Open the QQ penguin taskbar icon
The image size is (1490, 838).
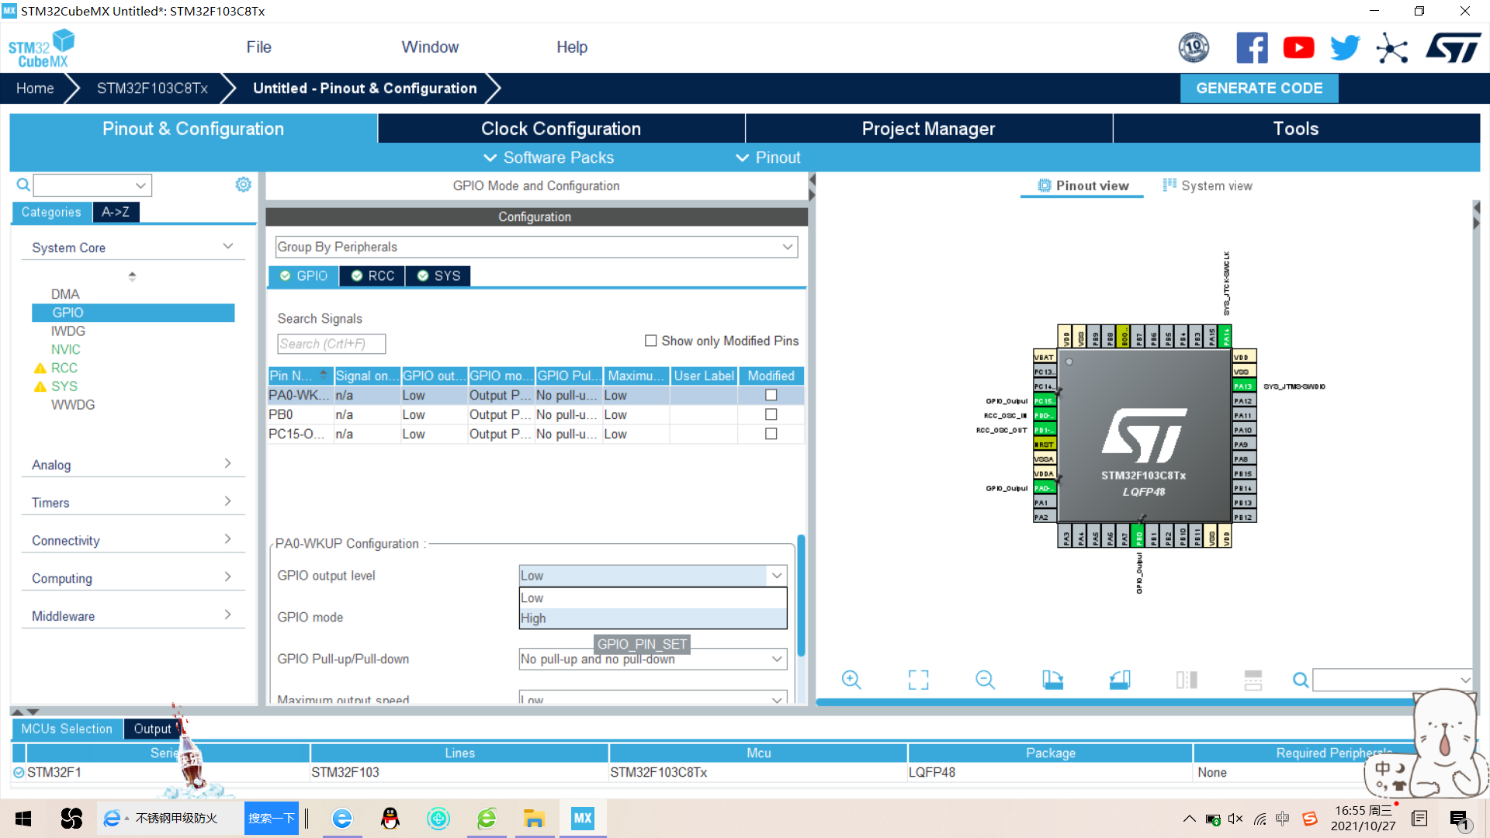[390, 819]
